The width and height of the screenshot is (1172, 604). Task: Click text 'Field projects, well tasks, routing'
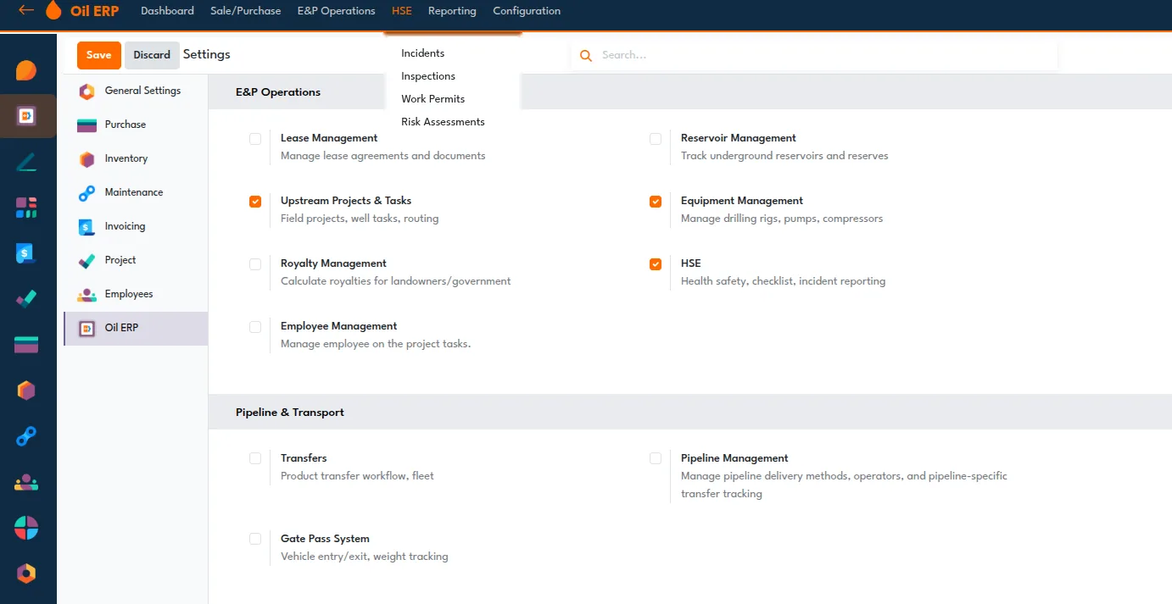tap(360, 219)
